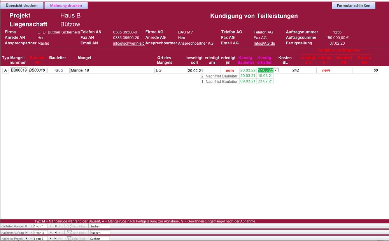Click record number box showing 1 von 1
Image resolution: width=389 pixels, height=241 pixels.
(x=40, y=226)
